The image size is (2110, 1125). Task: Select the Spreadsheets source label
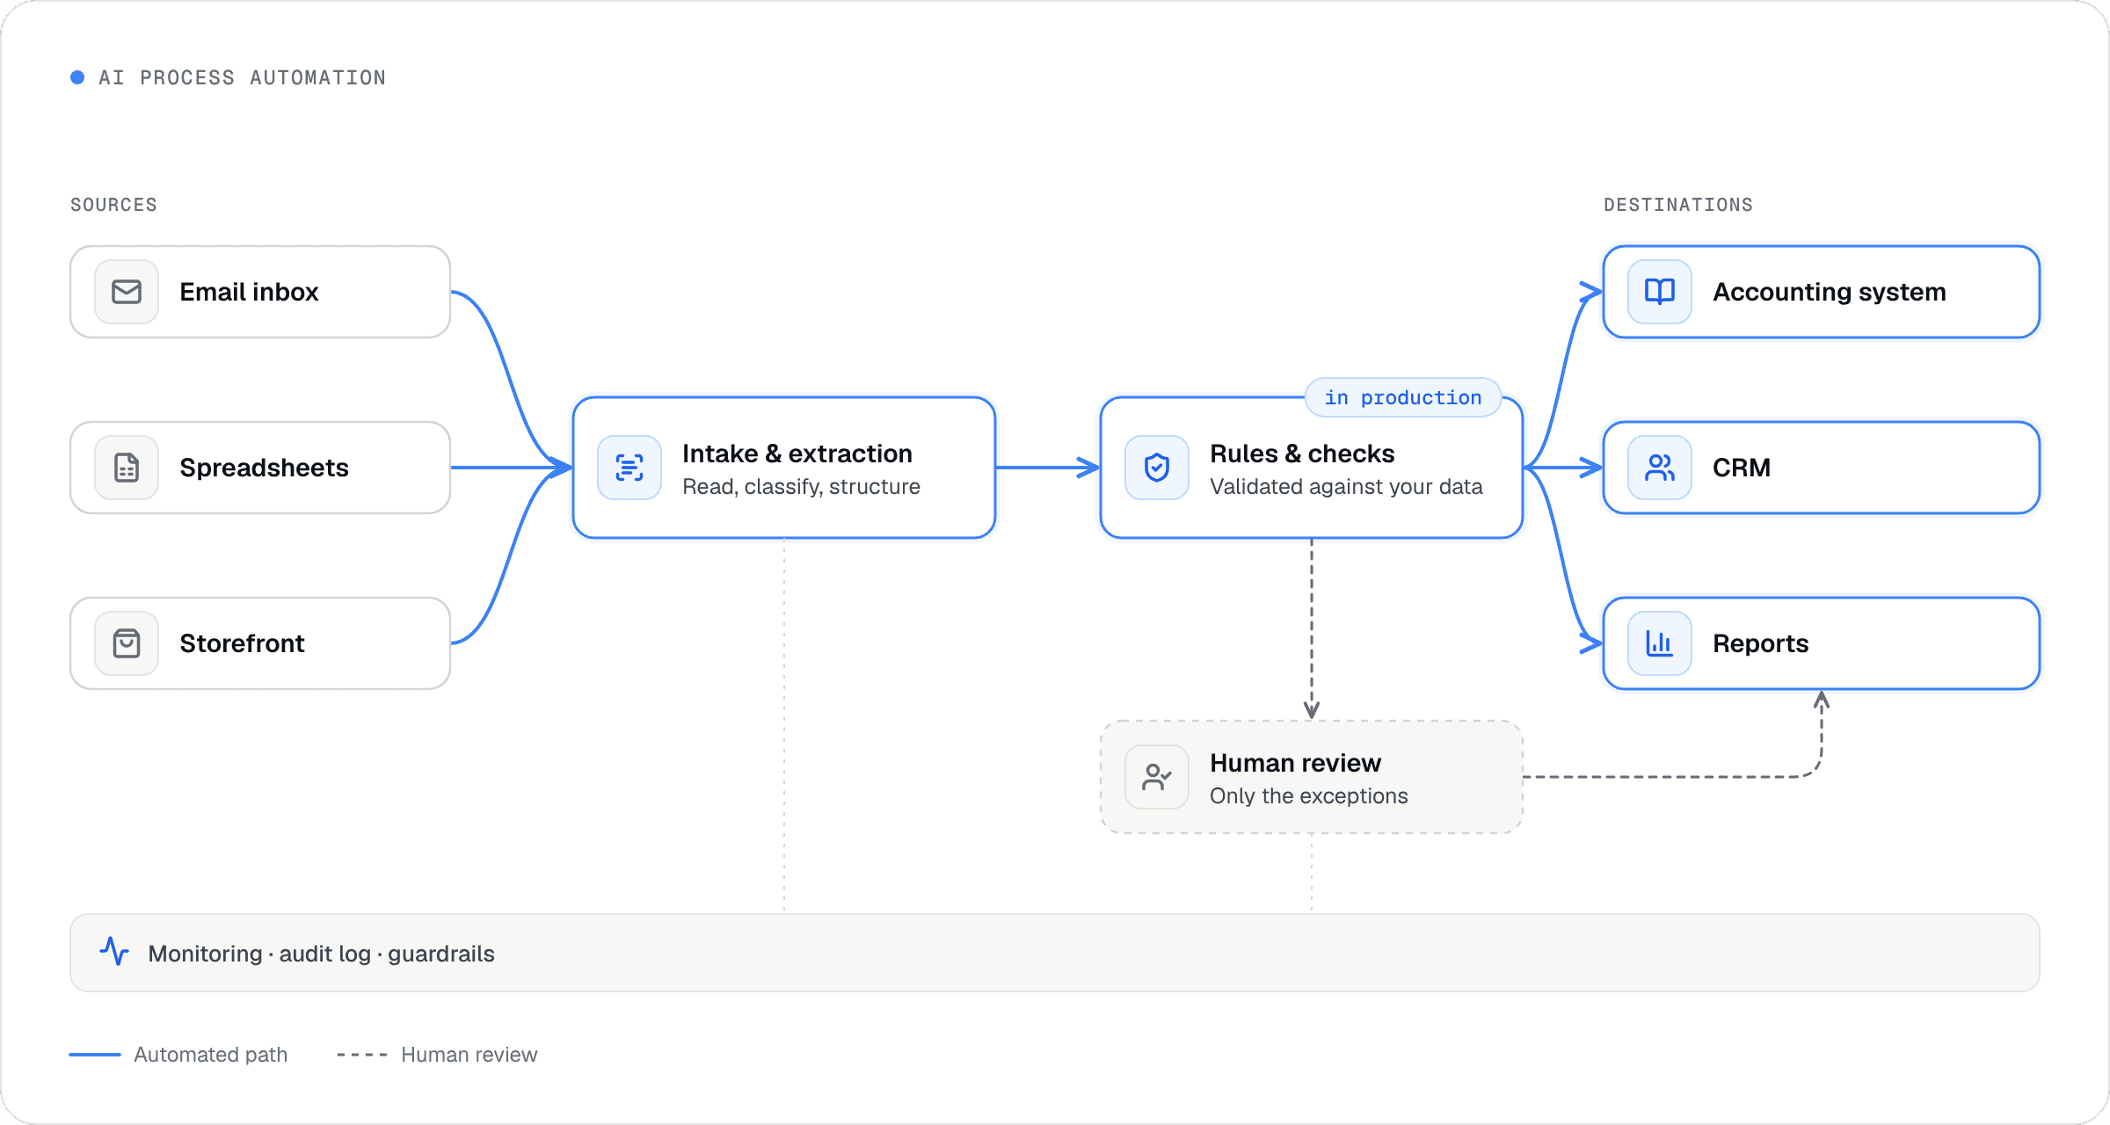tap(264, 468)
